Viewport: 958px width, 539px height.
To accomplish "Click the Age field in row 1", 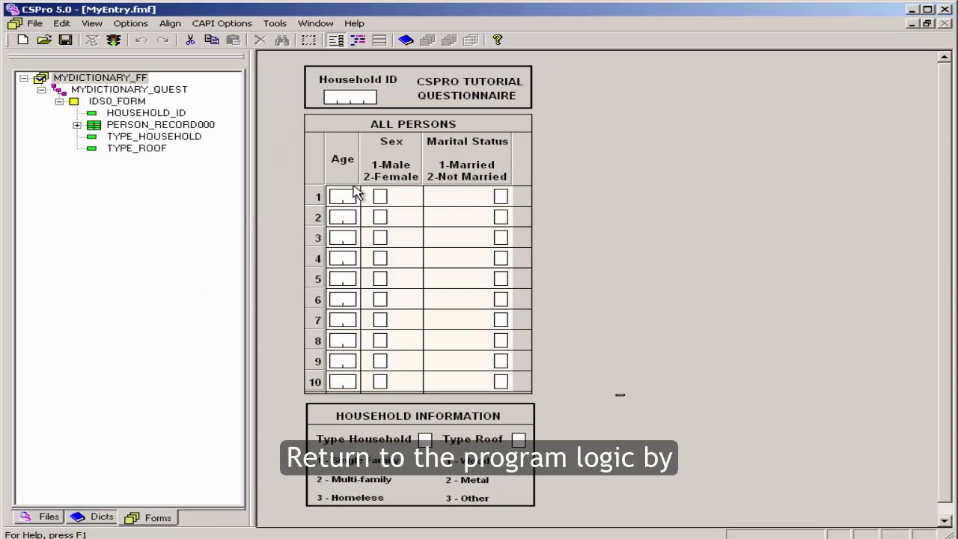I will click(x=343, y=196).
